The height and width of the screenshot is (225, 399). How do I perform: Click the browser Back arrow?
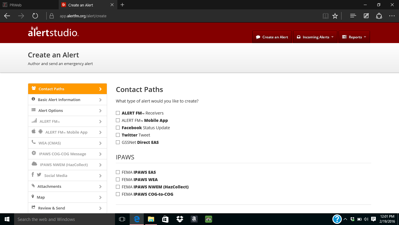click(x=7, y=16)
